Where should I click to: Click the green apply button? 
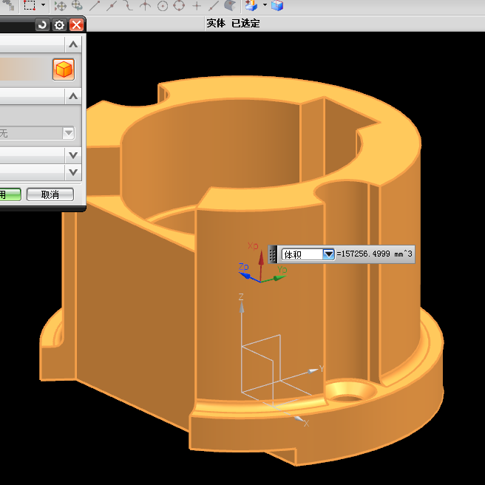click(9, 194)
